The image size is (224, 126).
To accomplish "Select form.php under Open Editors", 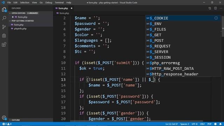I will (x=22, y=17).
